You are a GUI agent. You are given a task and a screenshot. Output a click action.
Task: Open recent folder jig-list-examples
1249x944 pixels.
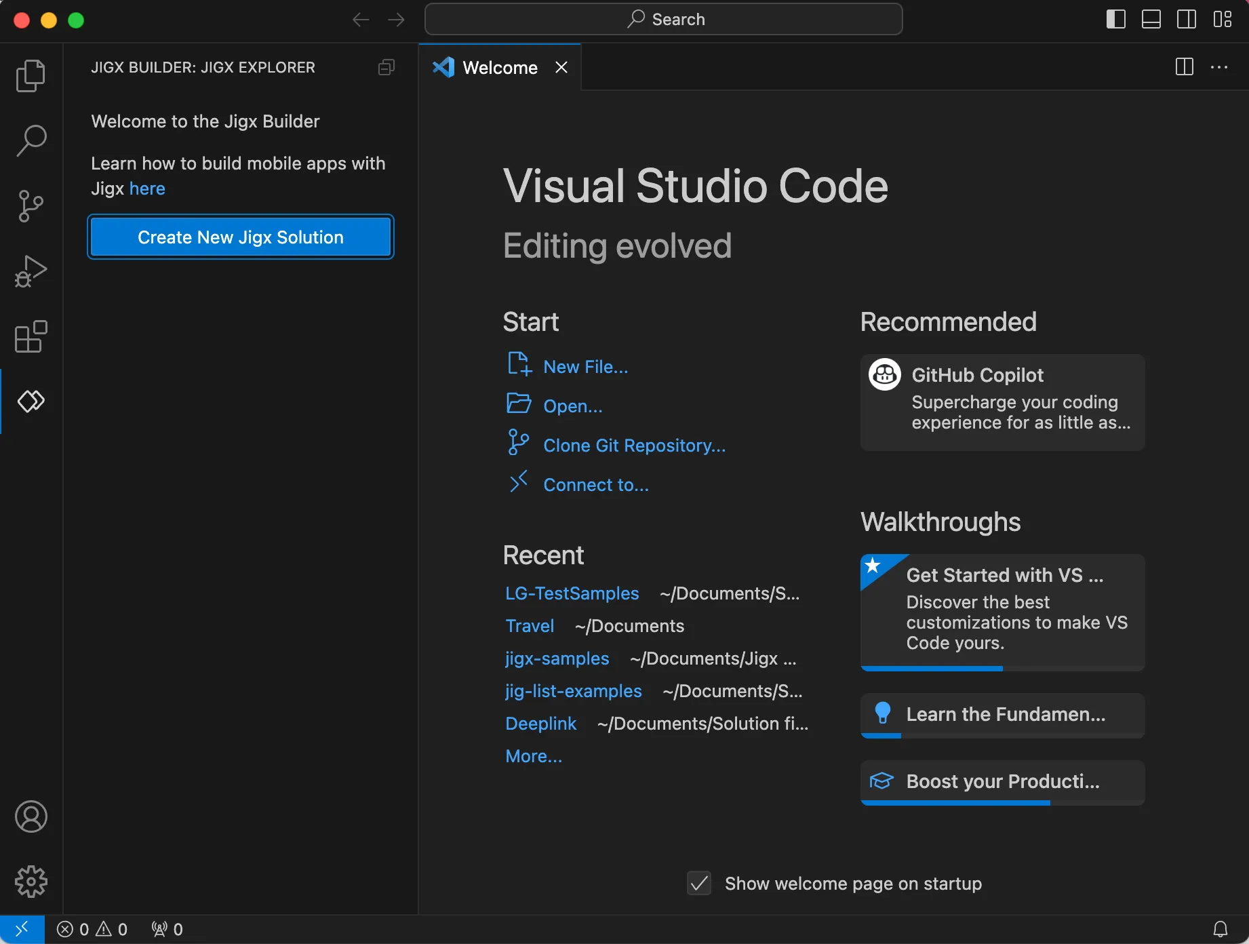pos(574,691)
